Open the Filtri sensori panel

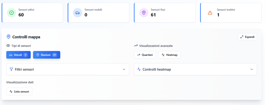point(68,69)
